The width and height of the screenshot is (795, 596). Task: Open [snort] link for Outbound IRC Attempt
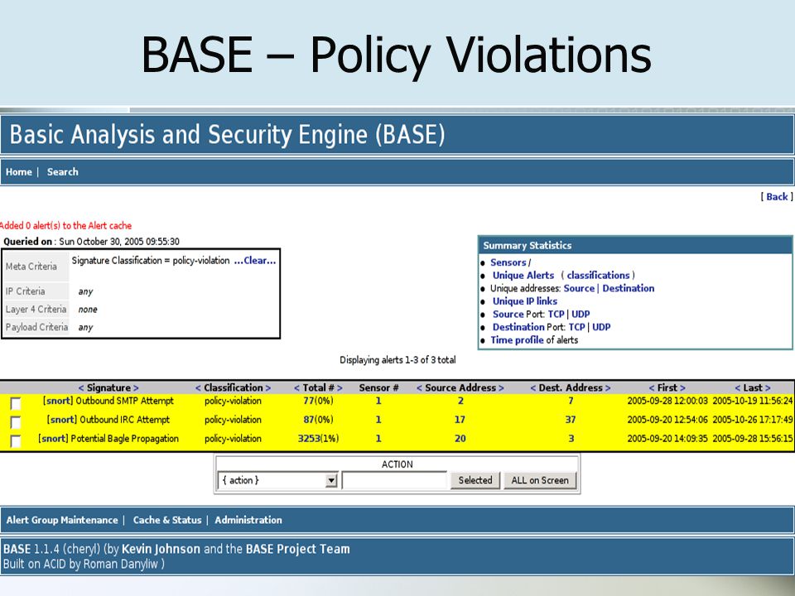[x=62, y=420]
